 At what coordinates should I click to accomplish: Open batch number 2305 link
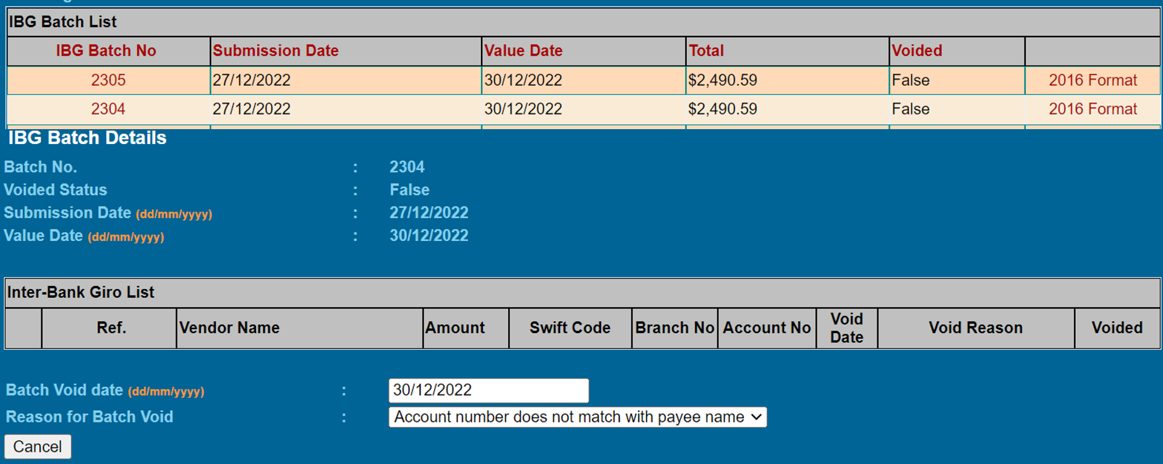108,80
